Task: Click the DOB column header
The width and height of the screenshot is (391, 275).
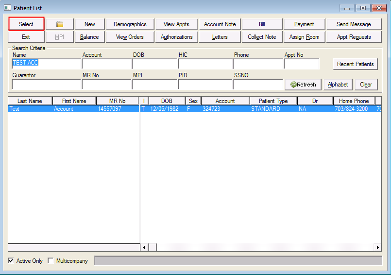Action: (167, 101)
